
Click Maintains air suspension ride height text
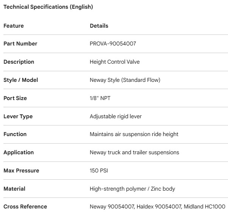134,134
